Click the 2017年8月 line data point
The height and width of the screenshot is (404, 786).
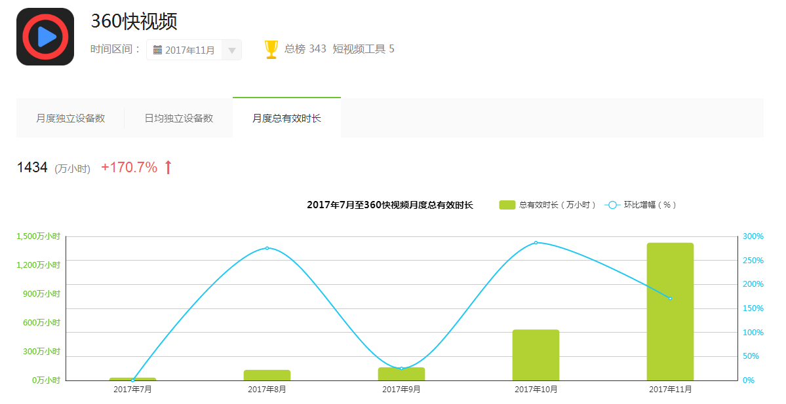pyautogui.click(x=267, y=248)
